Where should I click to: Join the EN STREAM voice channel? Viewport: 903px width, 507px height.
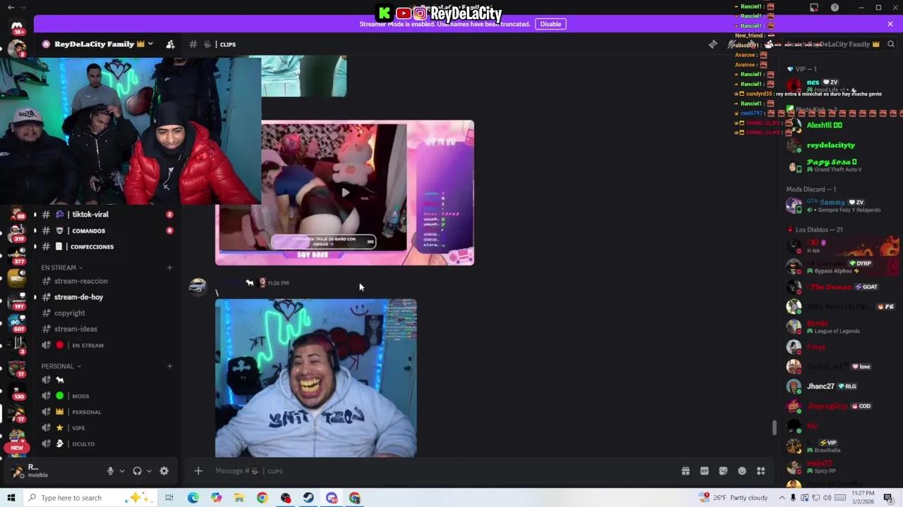click(87, 345)
